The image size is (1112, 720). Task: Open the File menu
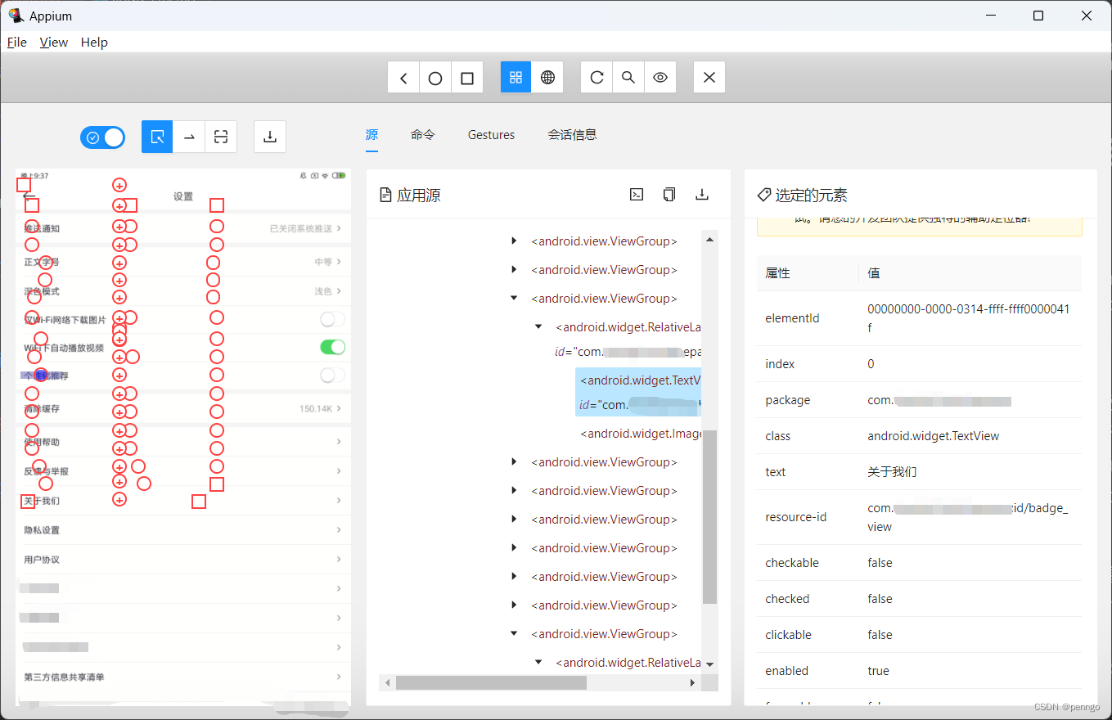coord(16,43)
